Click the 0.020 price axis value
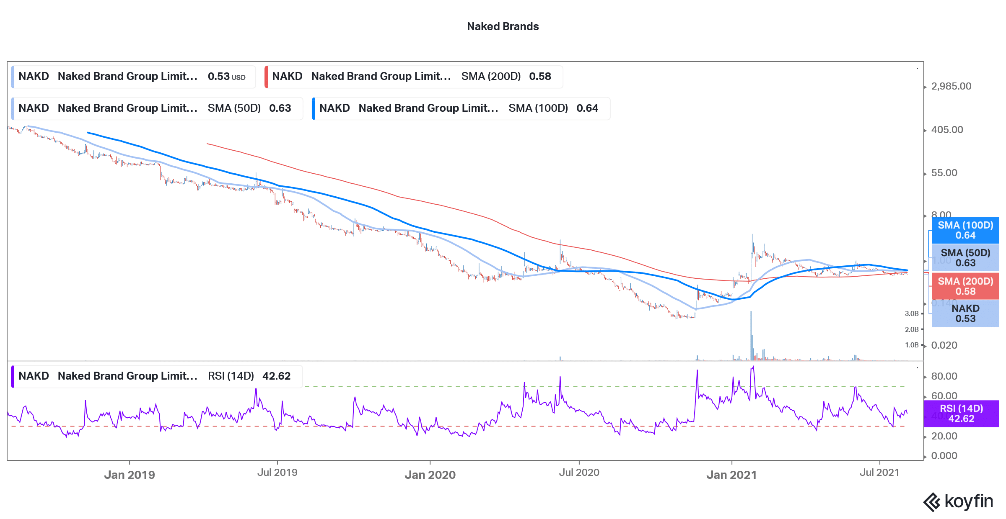The width and height of the screenshot is (1006, 519). tap(944, 345)
